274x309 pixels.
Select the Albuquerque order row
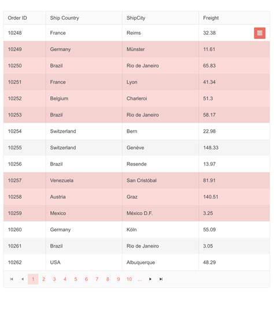point(137,262)
